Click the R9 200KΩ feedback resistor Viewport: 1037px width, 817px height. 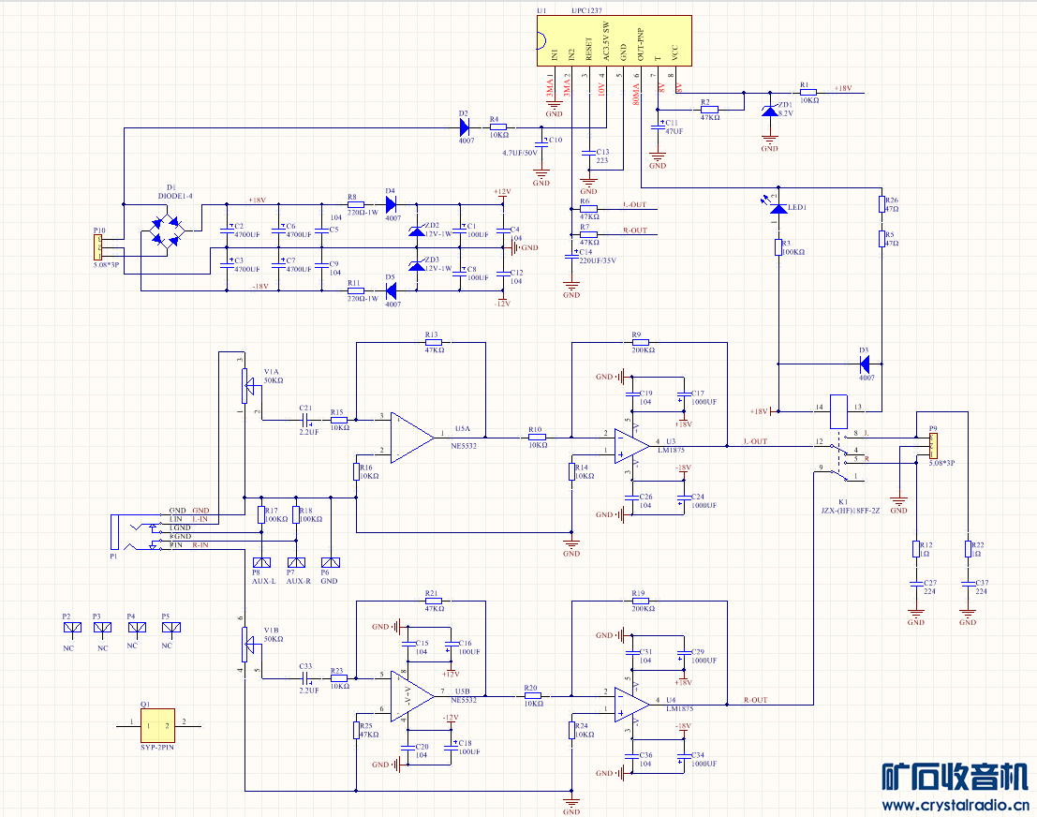coord(640,343)
